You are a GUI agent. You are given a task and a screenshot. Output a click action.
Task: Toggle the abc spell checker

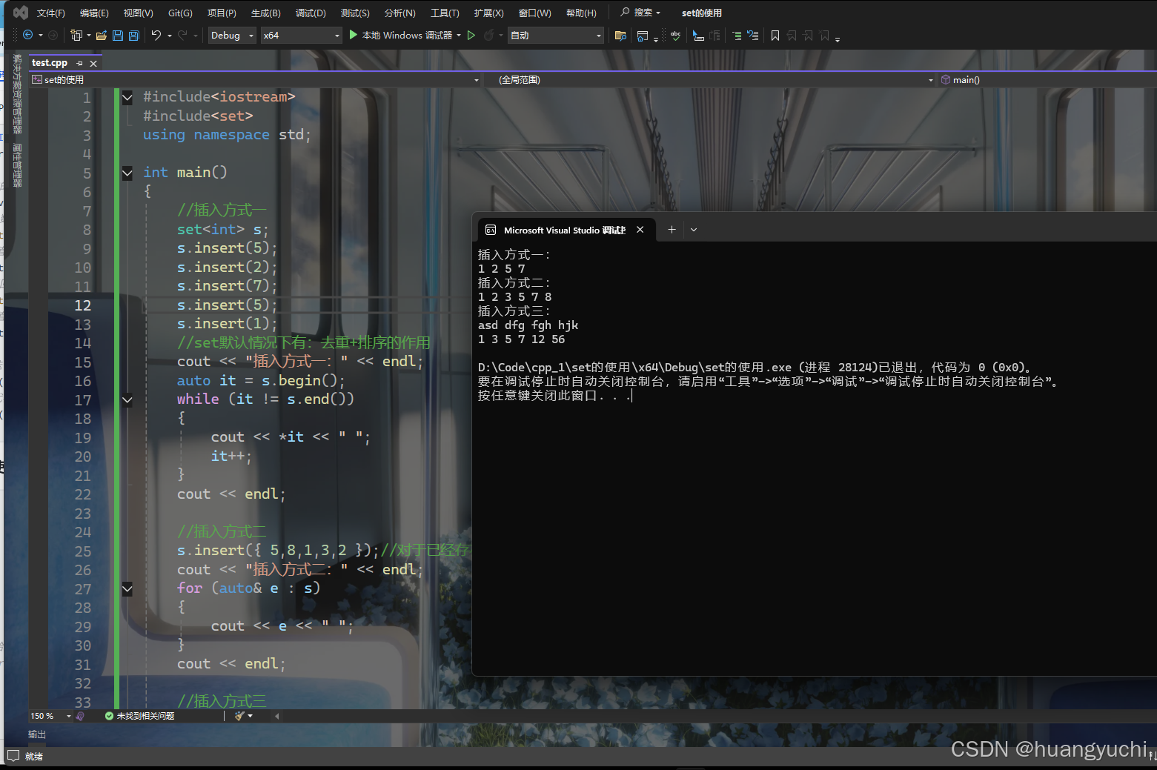(676, 36)
